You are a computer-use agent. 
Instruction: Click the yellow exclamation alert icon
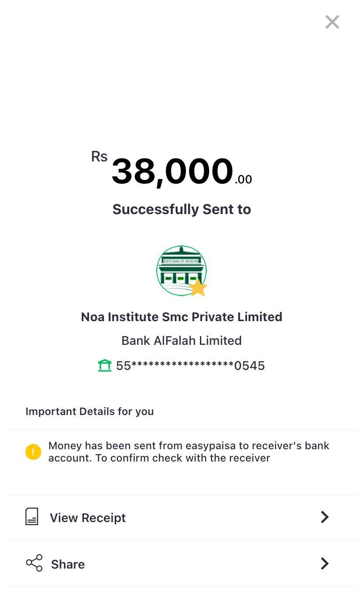pyautogui.click(x=33, y=452)
